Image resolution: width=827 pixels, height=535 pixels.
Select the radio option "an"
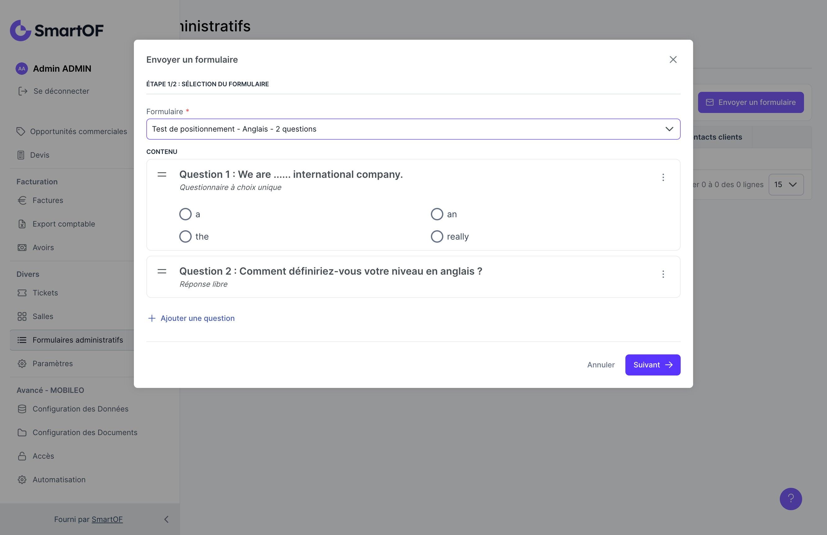click(x=437, y=214)
